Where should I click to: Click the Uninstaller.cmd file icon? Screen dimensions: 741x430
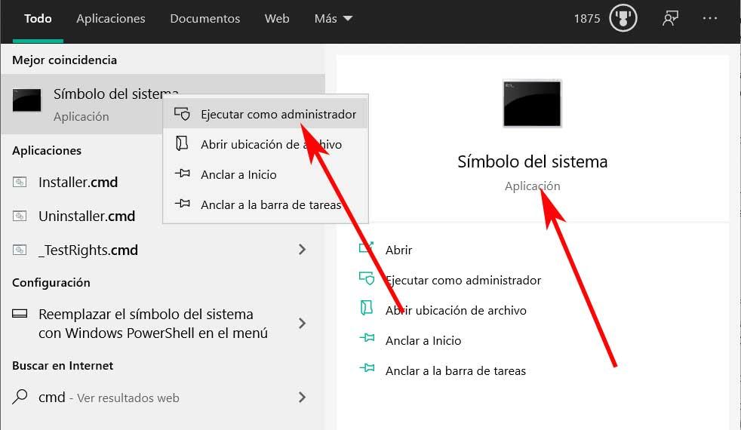click(20, 216)
